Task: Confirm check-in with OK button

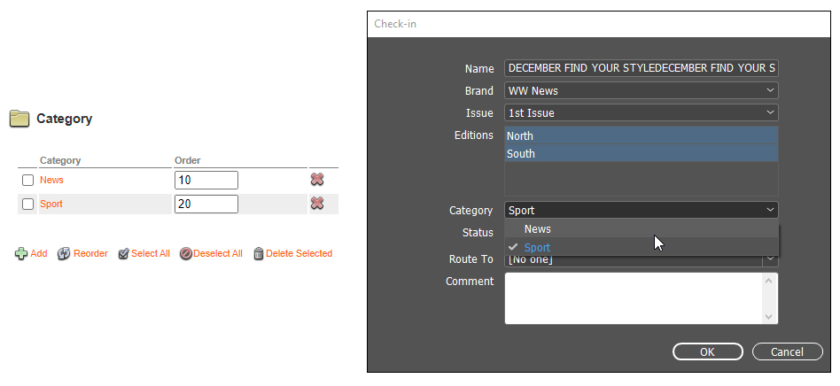Action: [708, 351]
